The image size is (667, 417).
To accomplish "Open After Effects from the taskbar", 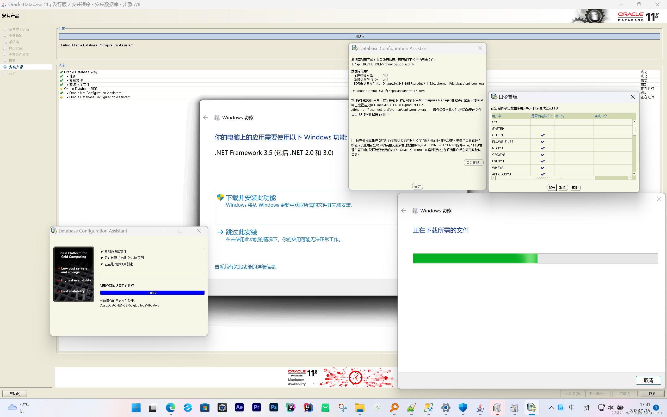I will 239,407.
